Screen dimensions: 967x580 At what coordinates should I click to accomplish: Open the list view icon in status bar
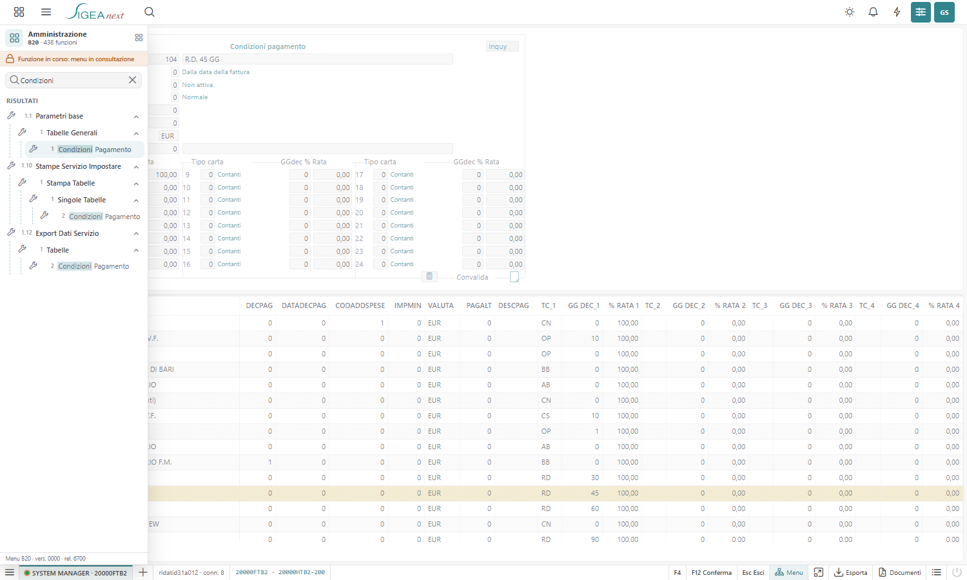click(937, 572)
